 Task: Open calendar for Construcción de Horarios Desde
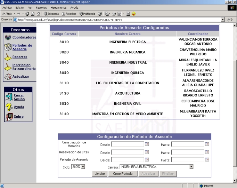147,144
